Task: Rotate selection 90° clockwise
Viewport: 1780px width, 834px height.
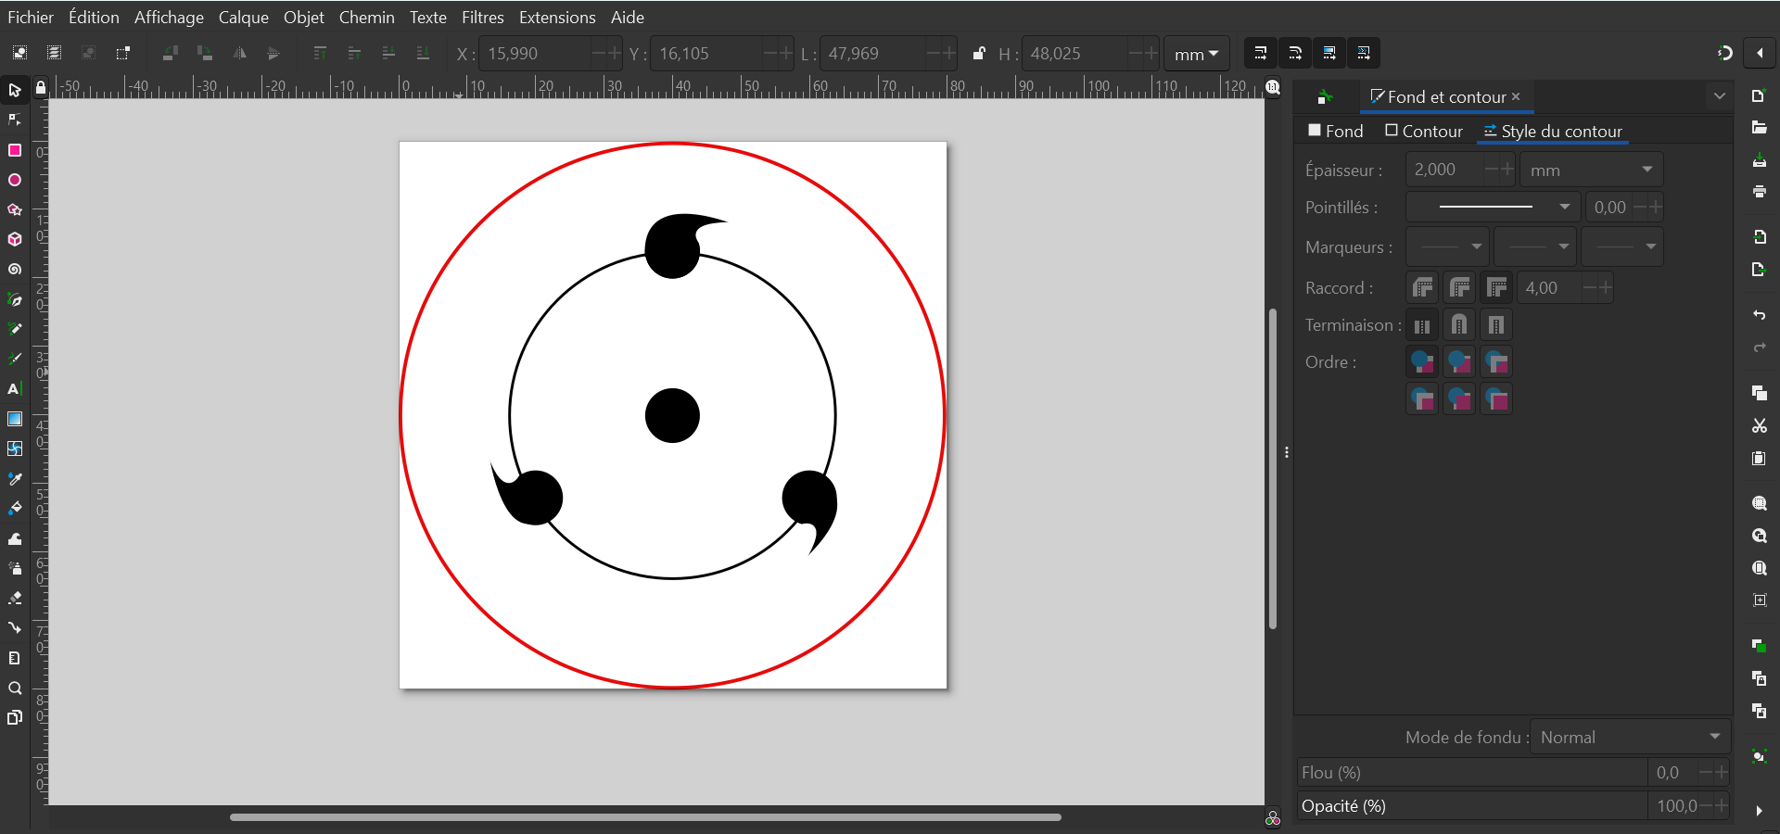Action: point(204,53)
